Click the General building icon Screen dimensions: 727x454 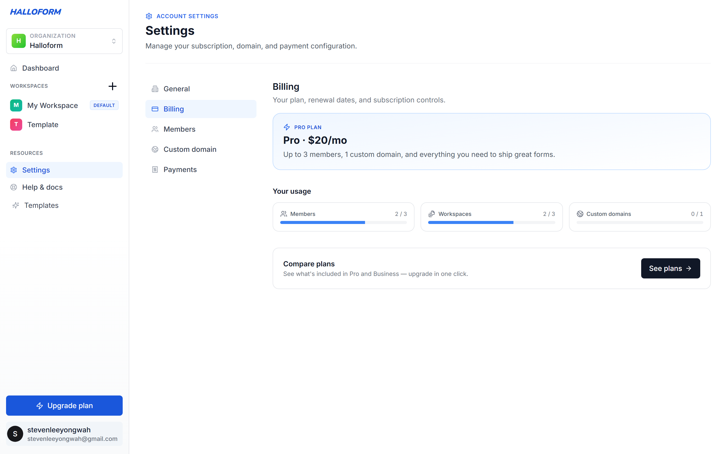(155, 89)
